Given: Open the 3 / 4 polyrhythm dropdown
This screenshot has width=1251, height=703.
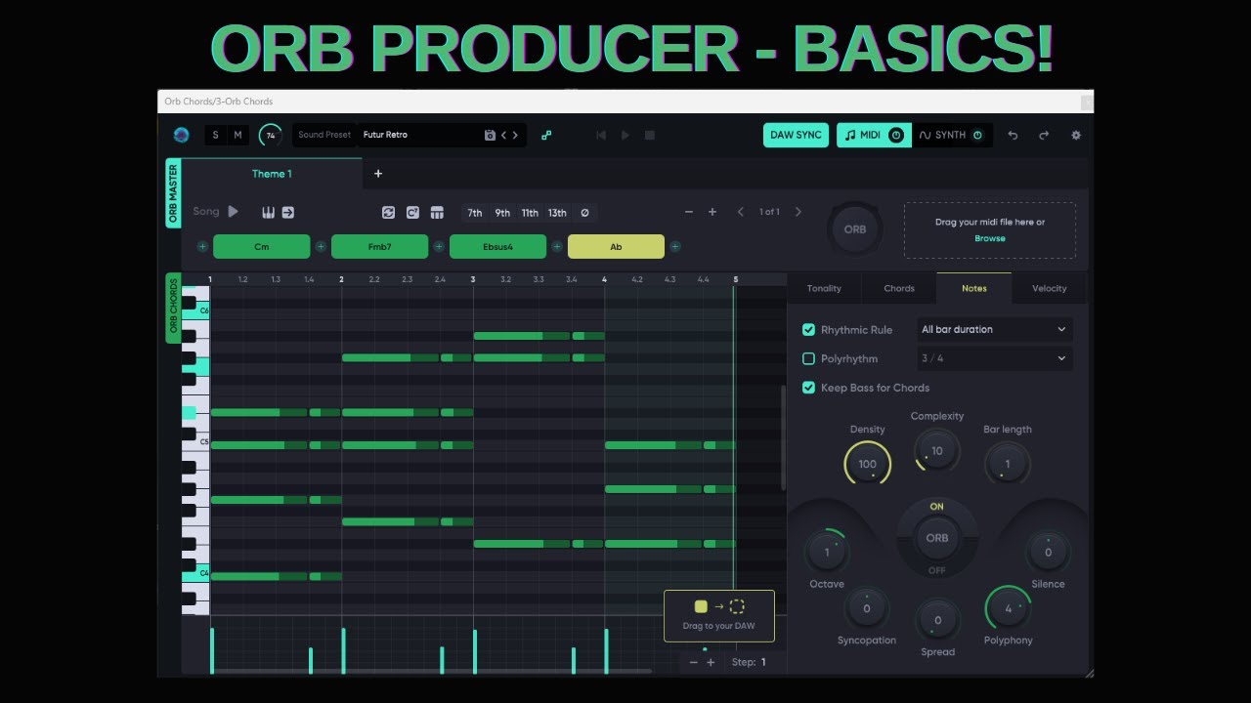Looking at the screenshot, I should click(x=994, y=358).
